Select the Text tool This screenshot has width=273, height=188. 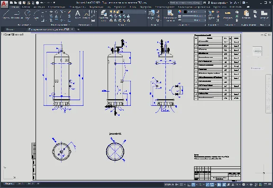point(78,15)
